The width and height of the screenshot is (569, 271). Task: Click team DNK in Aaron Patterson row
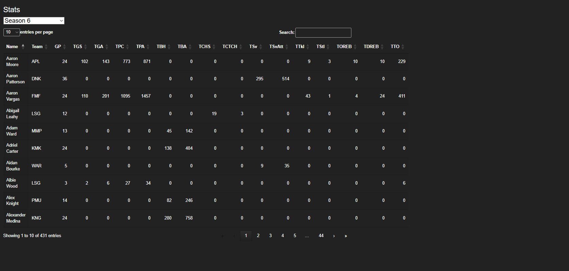pyautogui.click(x=36, y=79)
